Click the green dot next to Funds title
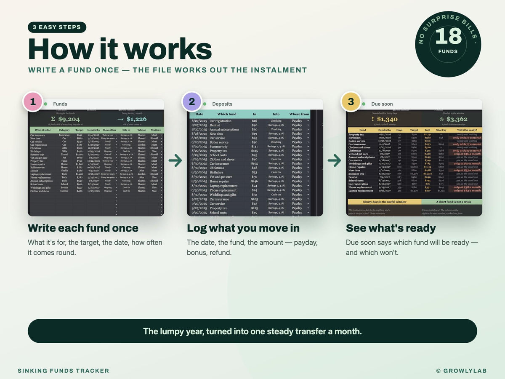This screenshot has height=379, width=505. [x=45, y=104]
